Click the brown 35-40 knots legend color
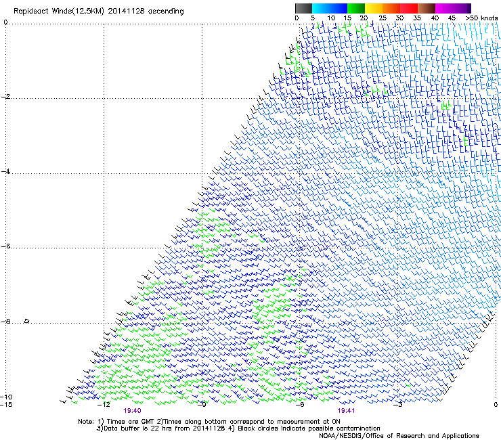Viewport: 501px width, 440px height. click(x=427, y=8)
